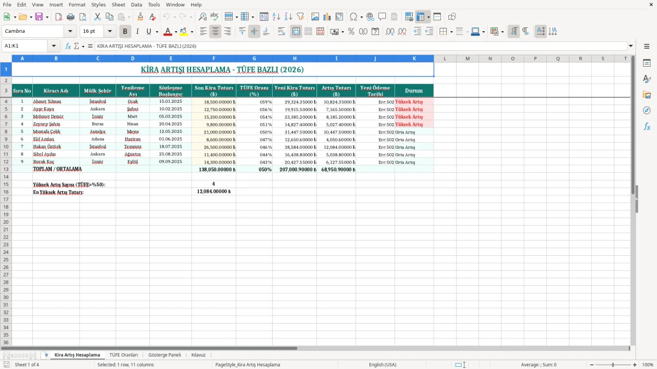Expand the Name Box dropdown
Image resolution: width=657 pixels, height=369 pixels.
tap(54, 46)
